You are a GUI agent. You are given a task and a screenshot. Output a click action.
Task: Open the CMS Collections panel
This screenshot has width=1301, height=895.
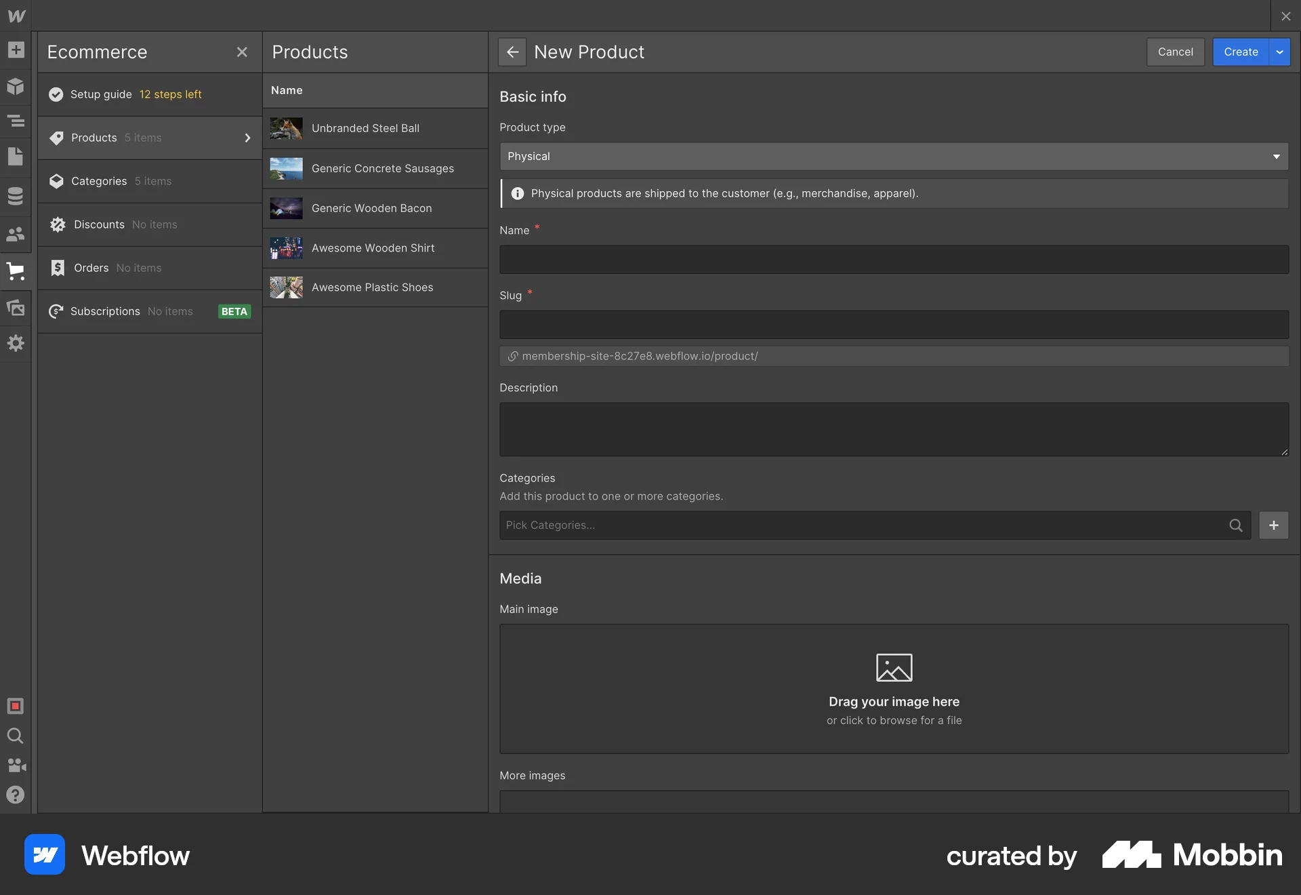point(16,196)
